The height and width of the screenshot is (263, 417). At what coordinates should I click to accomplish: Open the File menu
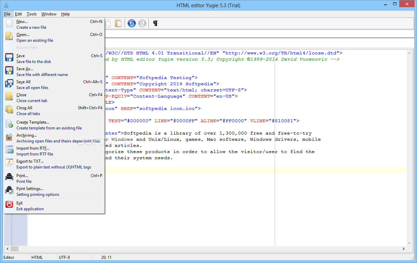[x=7, y=14]
